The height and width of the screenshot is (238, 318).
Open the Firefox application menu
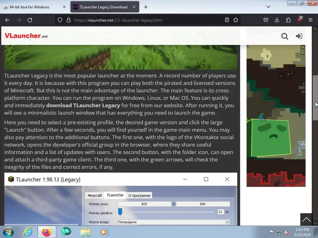(311, 20)
